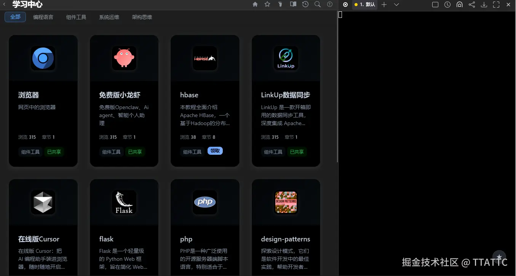
Task: Click the star floating button in the terminal corner
Action: pyautogui.click(x=499, y=257)
